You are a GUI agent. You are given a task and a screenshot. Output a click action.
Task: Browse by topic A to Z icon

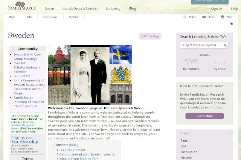point(220,62)
